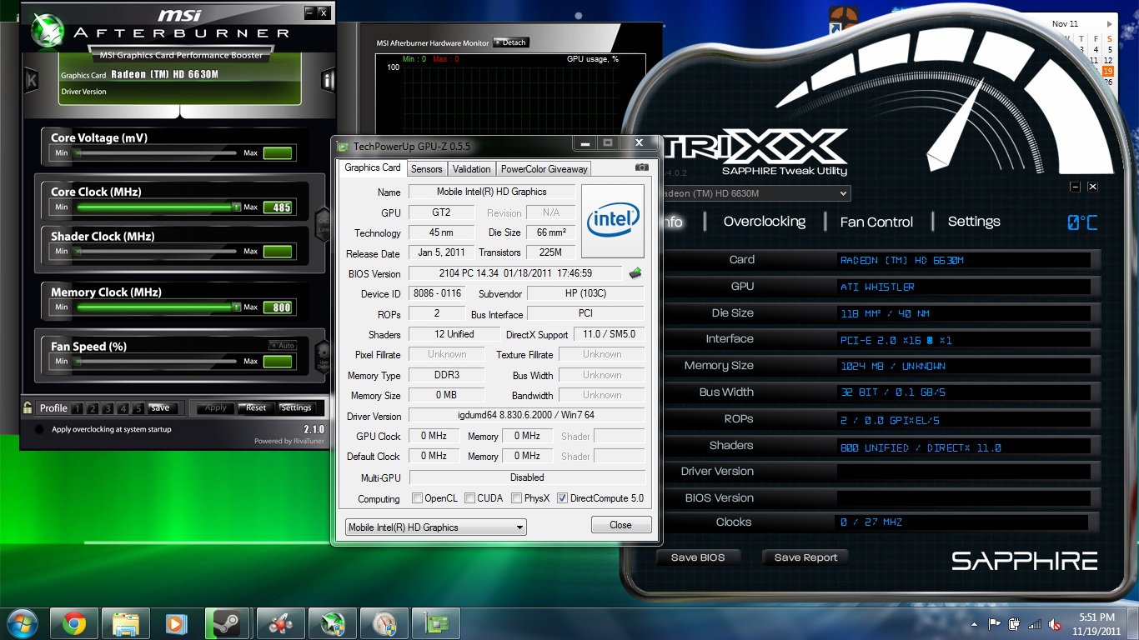Open the GPU-Z graphics adapter dropdown
This screenshot has width=1139, height=640.
435,527
